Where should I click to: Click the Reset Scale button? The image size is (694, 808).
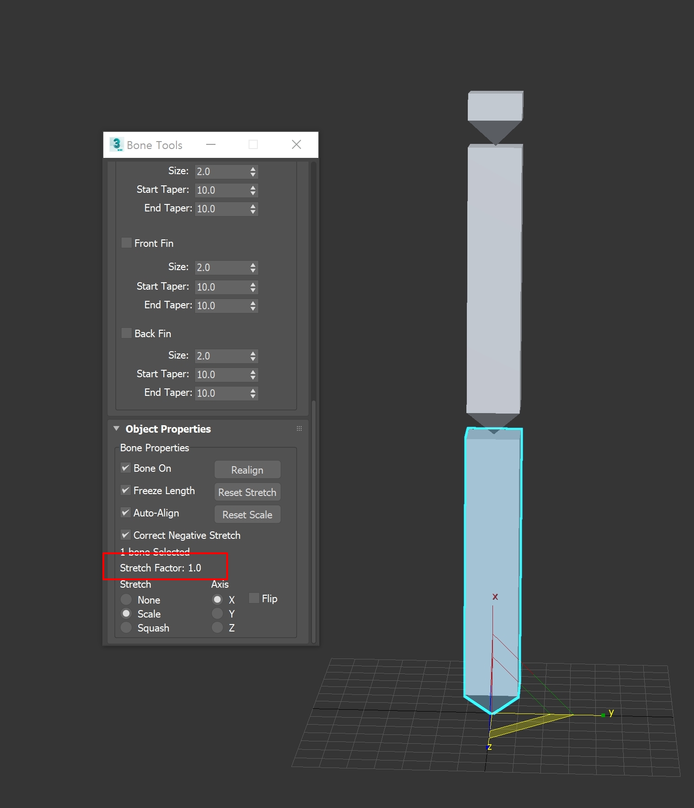247,515
